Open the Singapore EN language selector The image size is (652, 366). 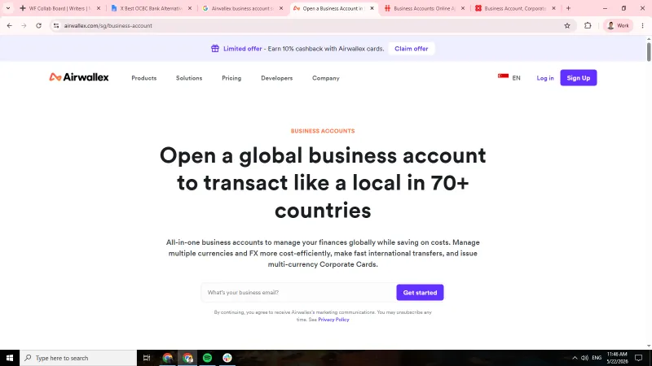(x=509, y=77)
